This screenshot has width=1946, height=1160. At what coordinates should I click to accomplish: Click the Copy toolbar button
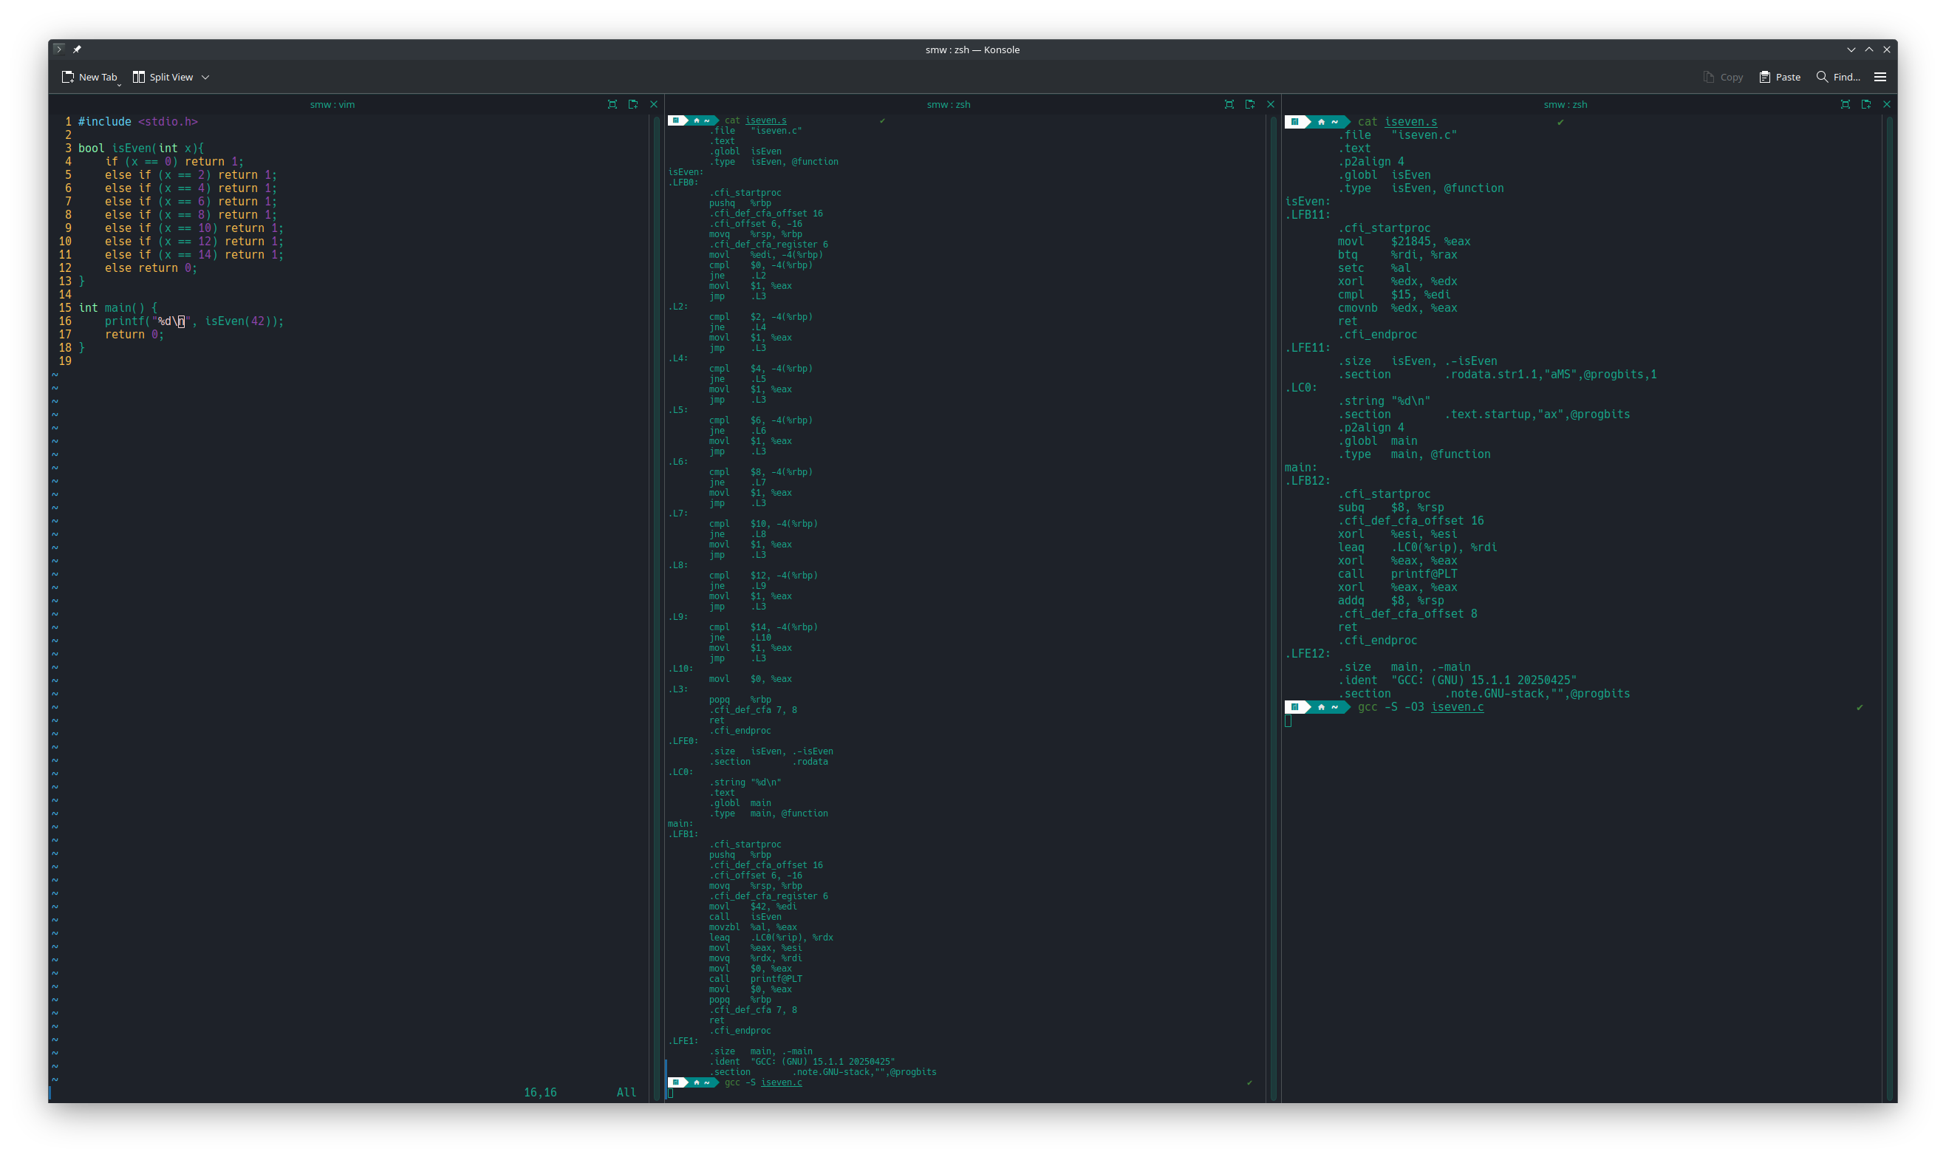click(1724, 77)
